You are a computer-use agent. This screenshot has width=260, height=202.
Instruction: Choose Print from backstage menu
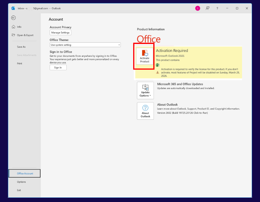coord(20,63)
